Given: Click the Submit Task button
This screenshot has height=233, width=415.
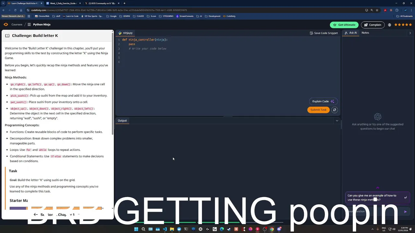Looking at the screenshot, I should click(x=318, y=110).
